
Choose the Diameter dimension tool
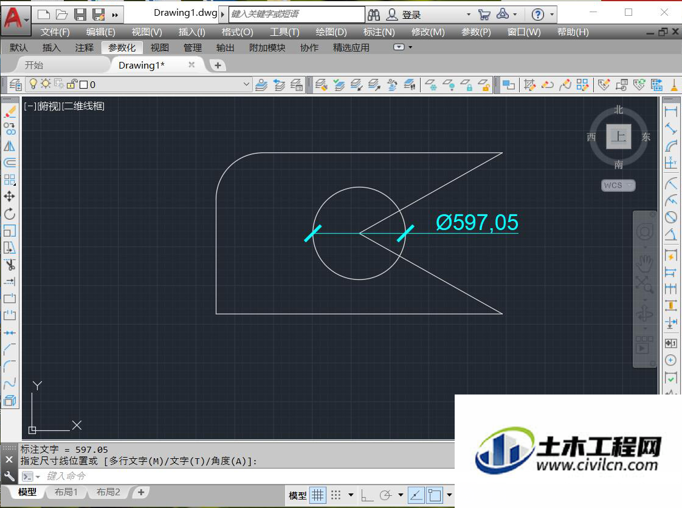670,217
